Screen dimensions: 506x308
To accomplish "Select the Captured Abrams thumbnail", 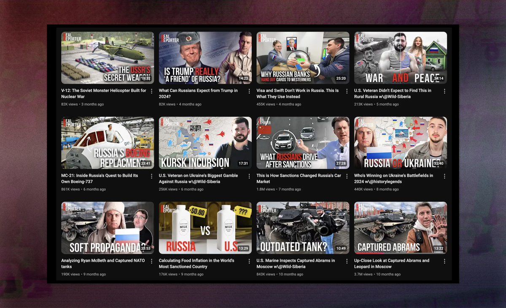I will click(400, 228).
